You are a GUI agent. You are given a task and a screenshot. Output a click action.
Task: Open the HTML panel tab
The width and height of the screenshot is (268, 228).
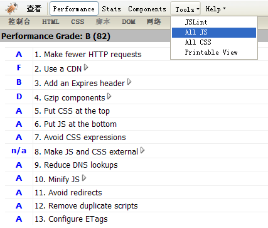51,22
